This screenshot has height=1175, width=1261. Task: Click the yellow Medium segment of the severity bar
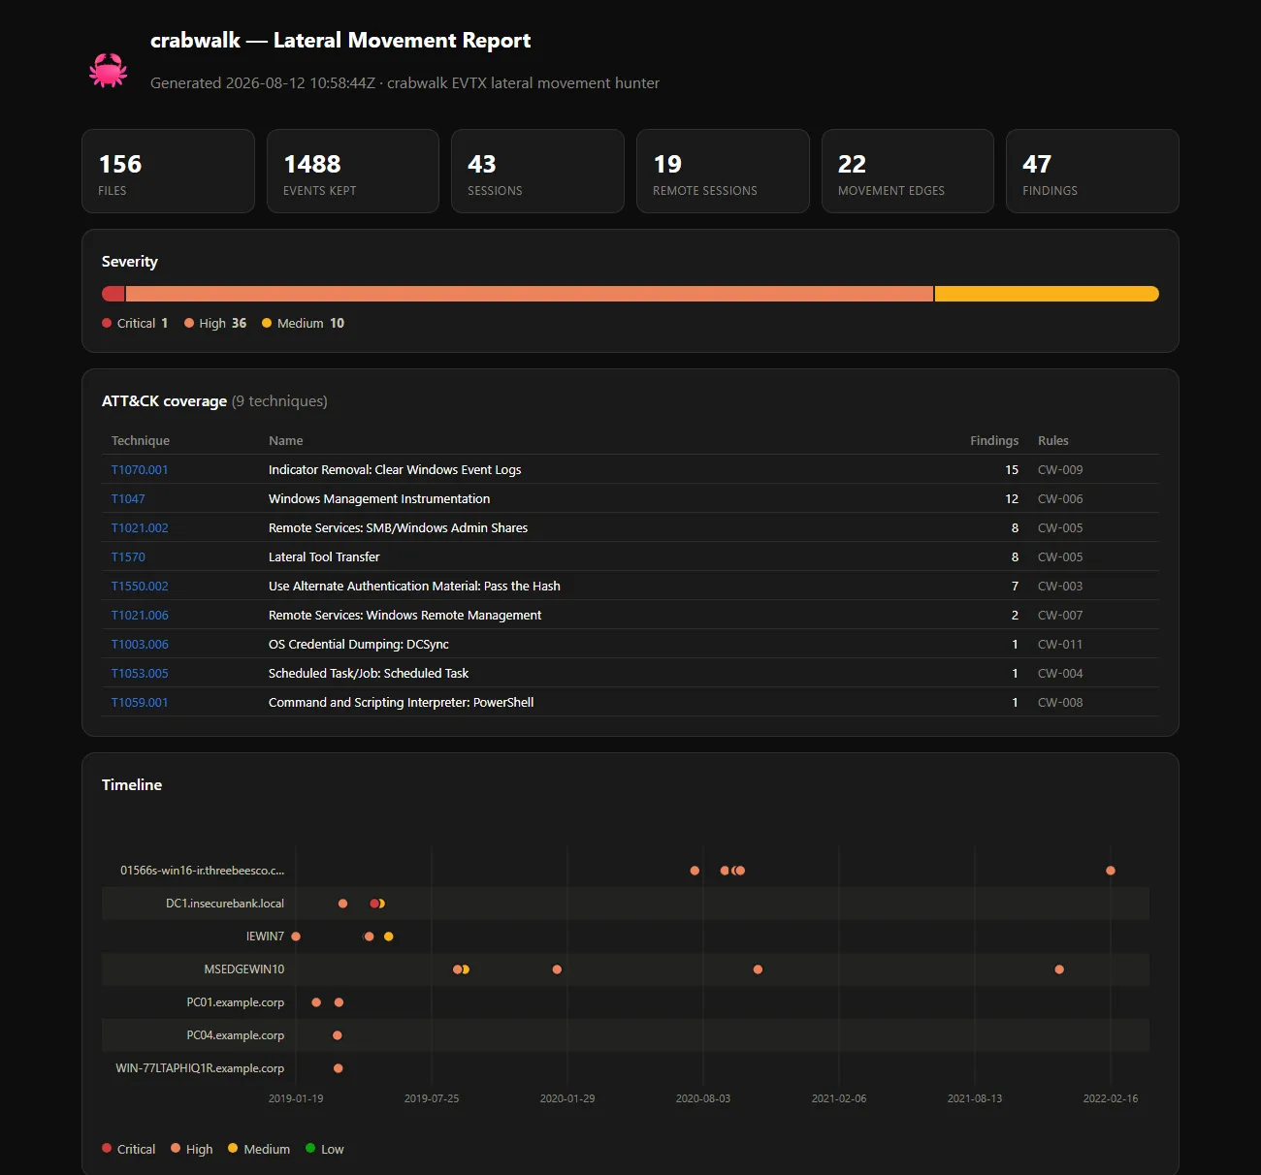[x=1047, y=294]
